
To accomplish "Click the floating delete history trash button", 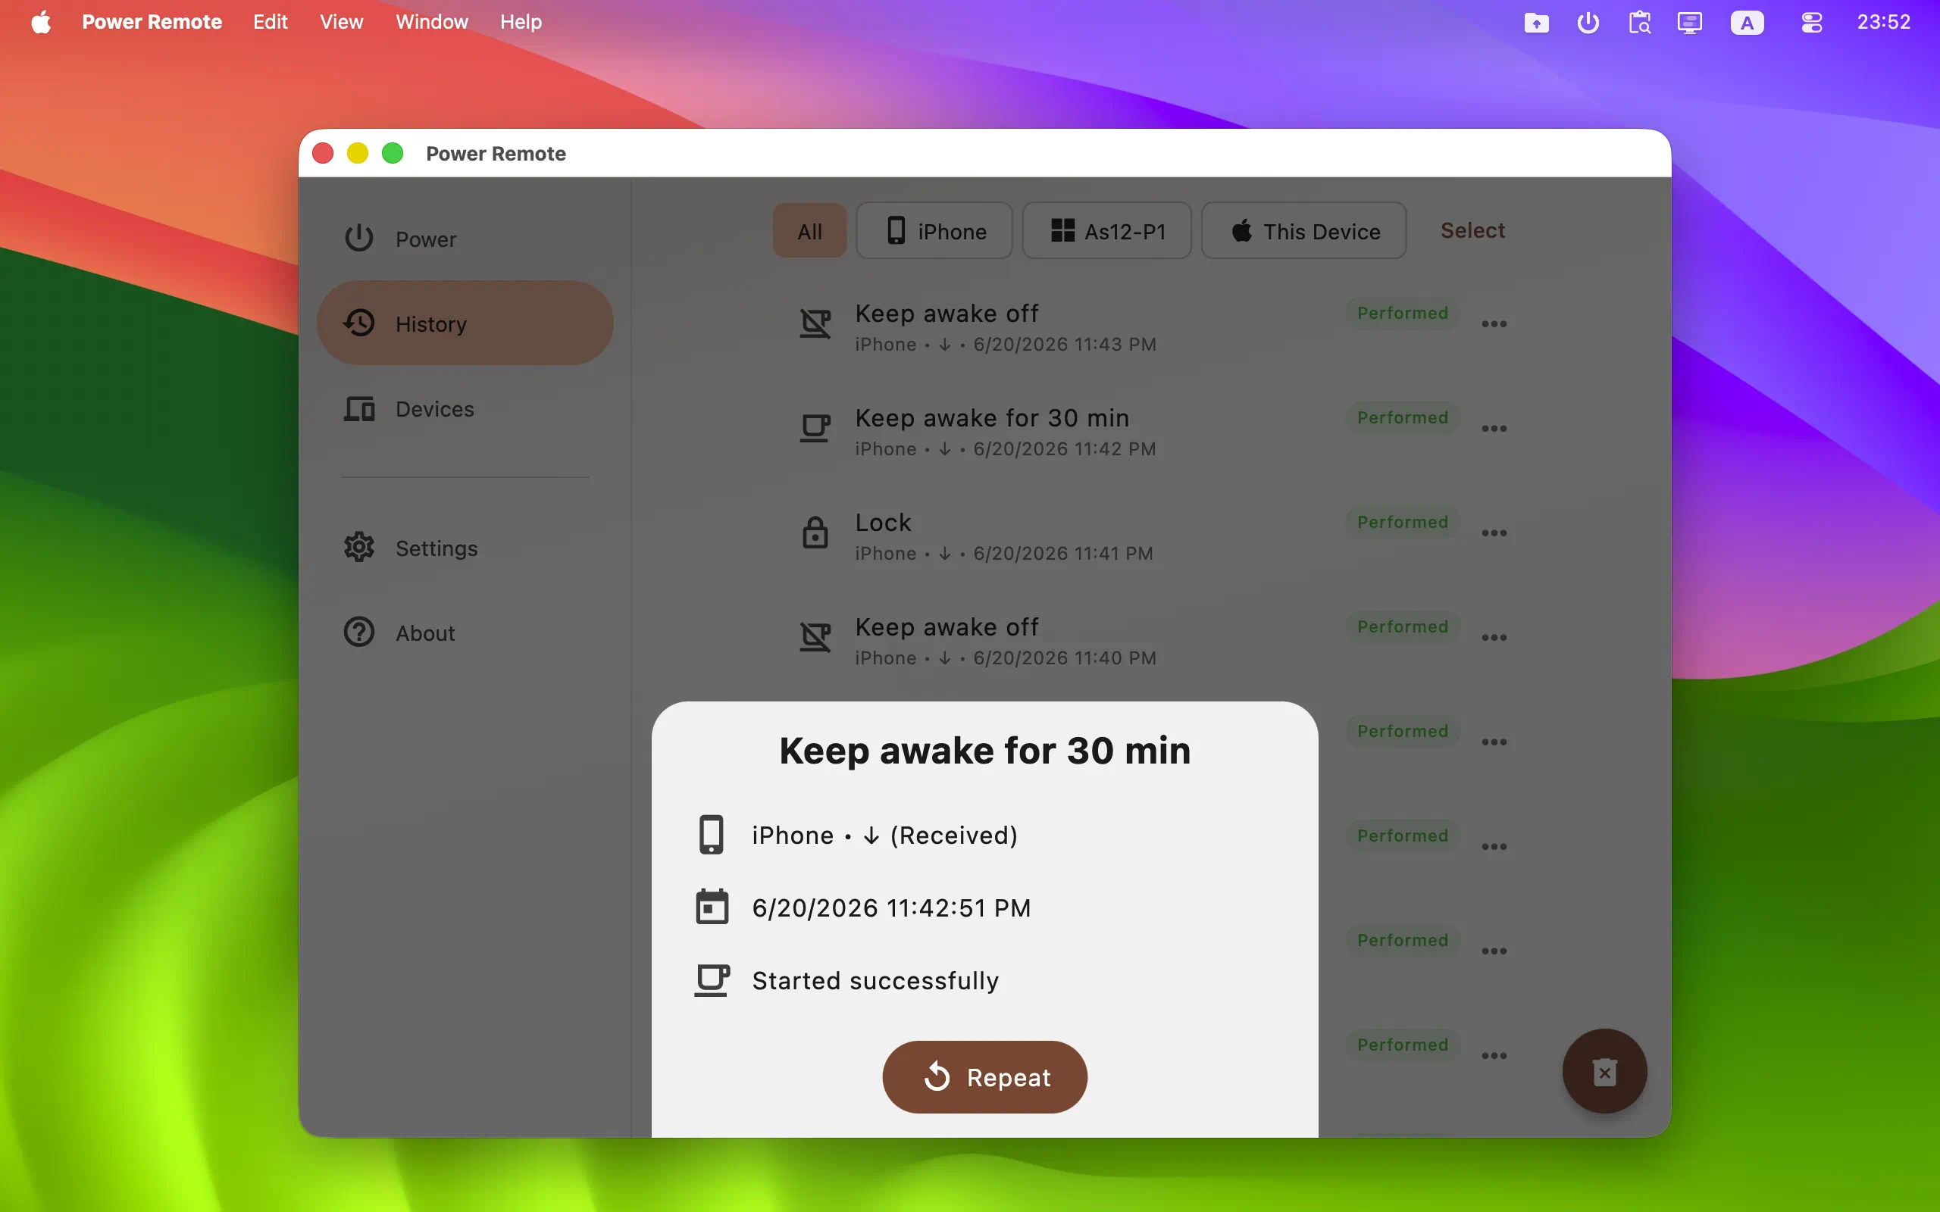I will pos(1604,1071).
